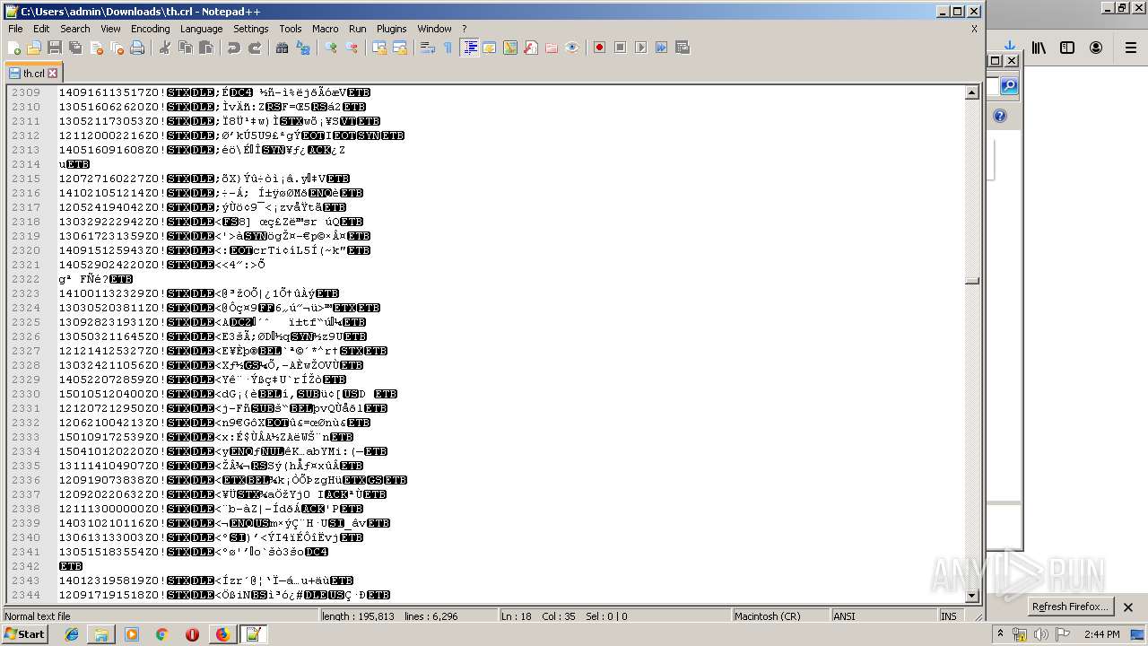Click the blue magnifier search button
Screen dimensions: 1148x646
coord(1009,86)
